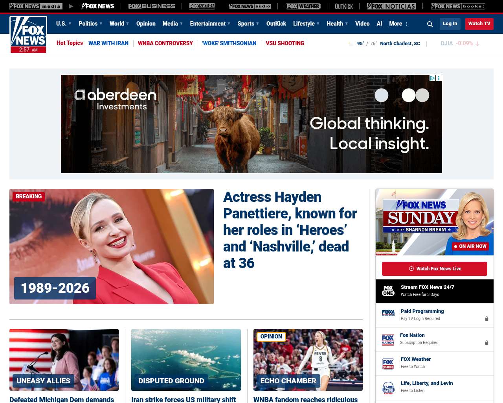Read the 'Iran strike forces US military shift' story
This screenshot has height=403, width=503.
coord(184,399)
